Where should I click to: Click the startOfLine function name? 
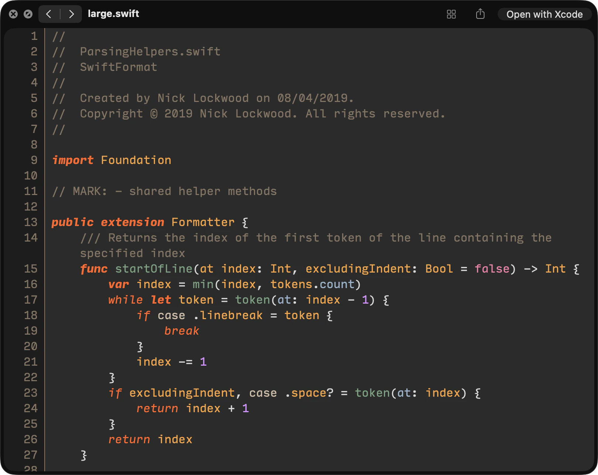pos(154,269)
